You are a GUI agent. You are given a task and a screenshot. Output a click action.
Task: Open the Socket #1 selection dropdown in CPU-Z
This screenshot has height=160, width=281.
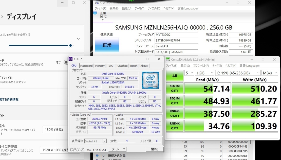pos(96,141)
